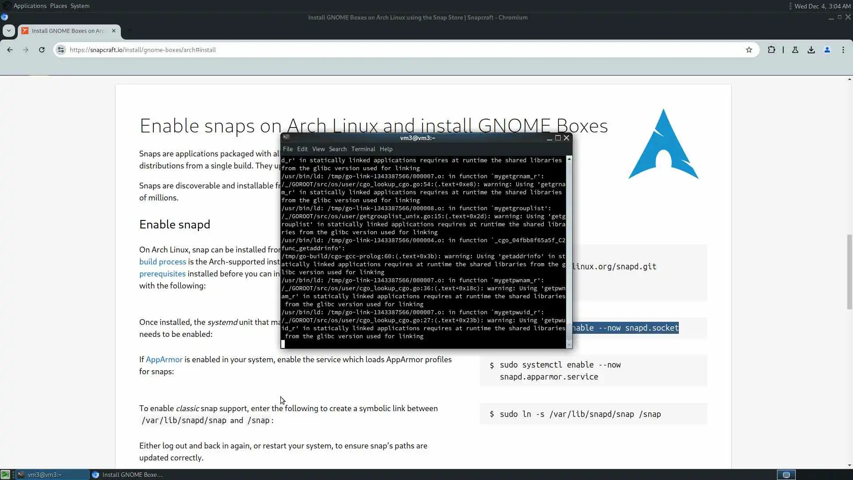The height and width of the screenshot is (480, 853).
Task: View site information icon in address bar
Action: coord(61,50)
